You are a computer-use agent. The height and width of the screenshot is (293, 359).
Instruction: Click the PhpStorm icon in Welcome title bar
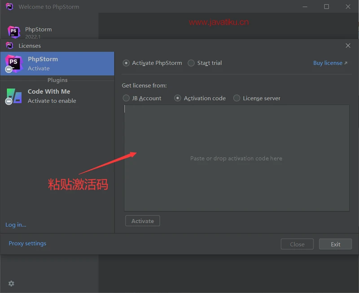(x=9, y=7)
